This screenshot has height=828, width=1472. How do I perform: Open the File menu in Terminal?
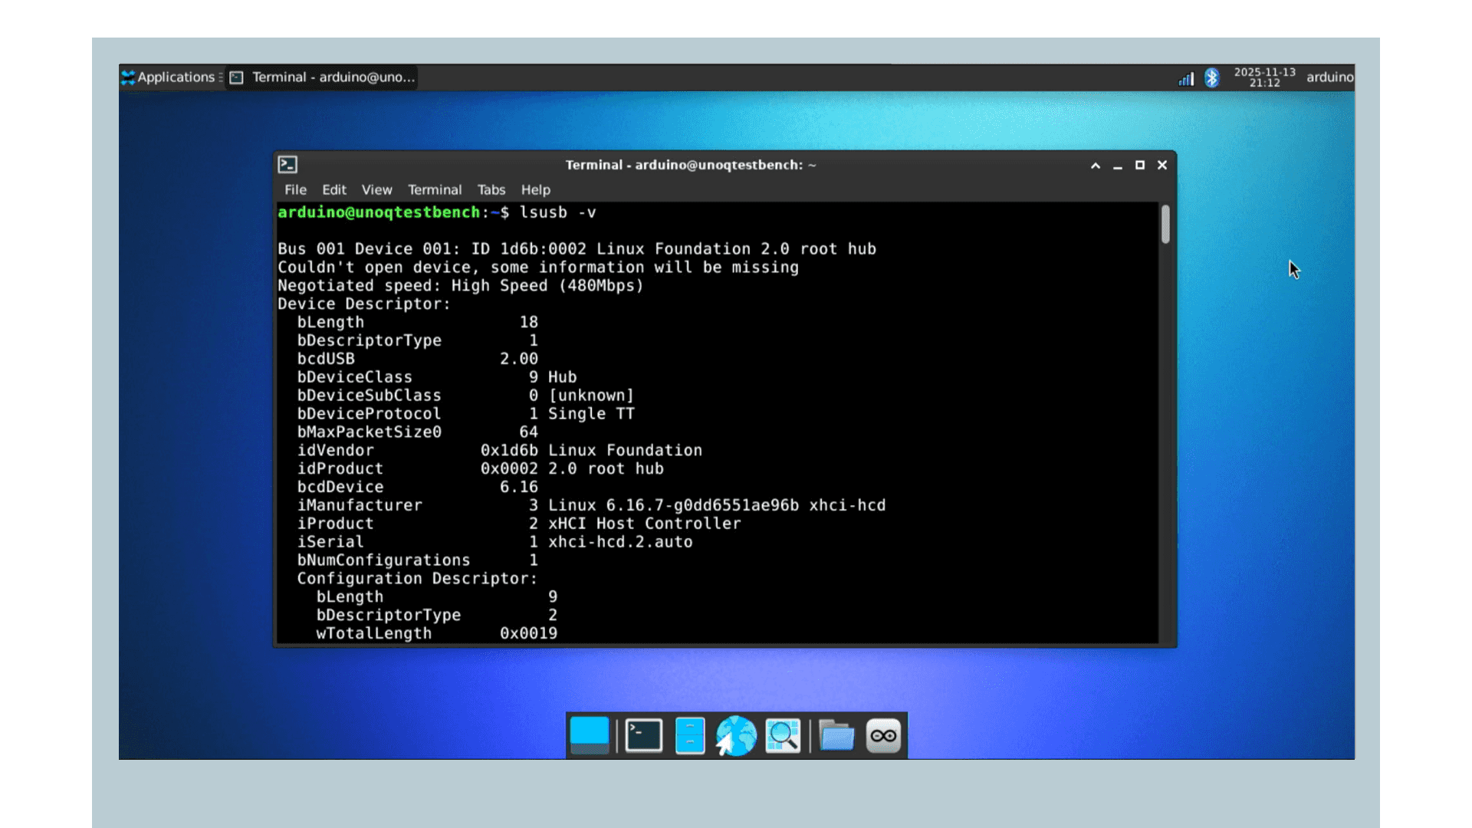[294, 189]
